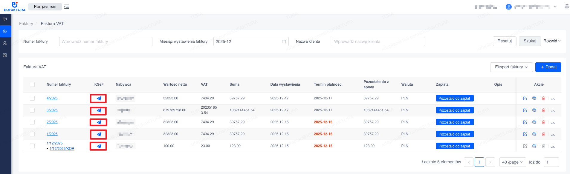Focus the Nazwa klienta input field
This screenshot has height=174, width=570.
tap(378, 41)
